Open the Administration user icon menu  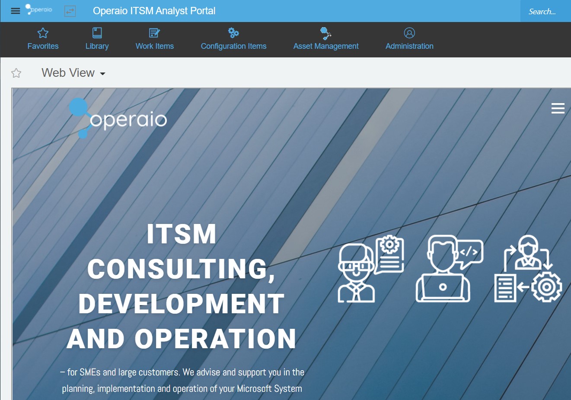pos(409,39)
